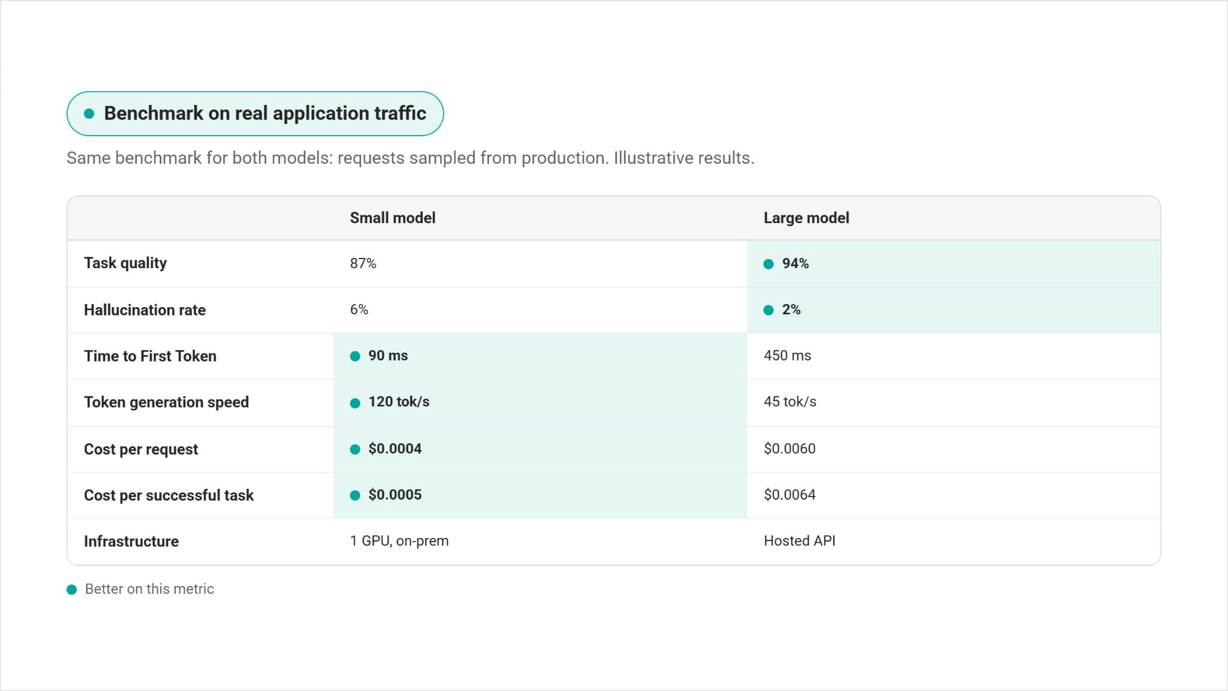Select the "Large model" column header
The width and height of the screenshot is (1228, 691).
(x=806, y=218)
